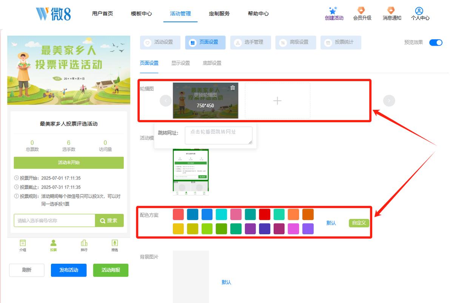Delete the carousel image with trash icon
This screenshot has width=453, height=303.
(233, 88)
